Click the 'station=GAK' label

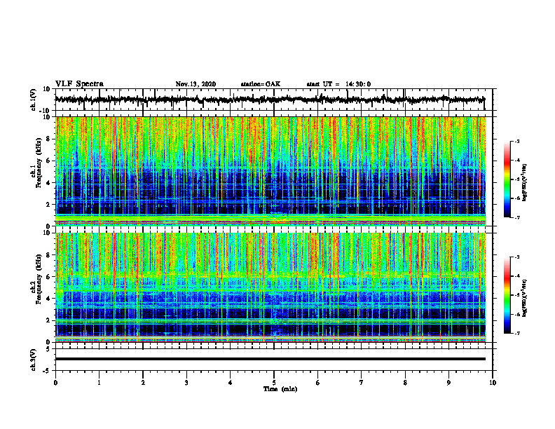click(261, 84)
